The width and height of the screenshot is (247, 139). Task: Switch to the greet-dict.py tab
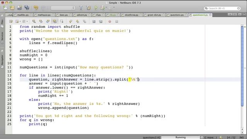point(154,15)
